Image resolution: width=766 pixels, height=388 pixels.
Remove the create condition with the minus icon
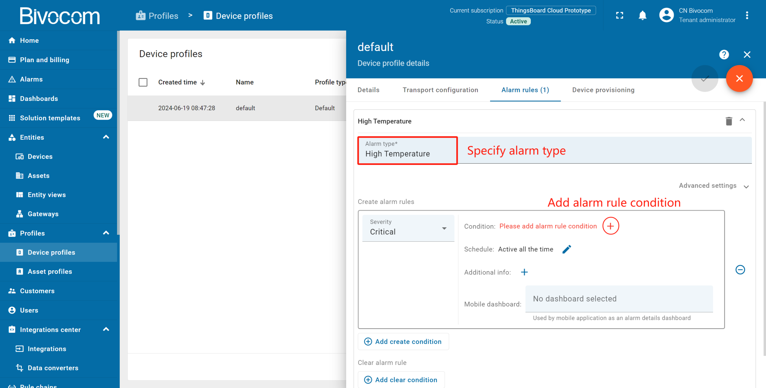coord(740,270)
